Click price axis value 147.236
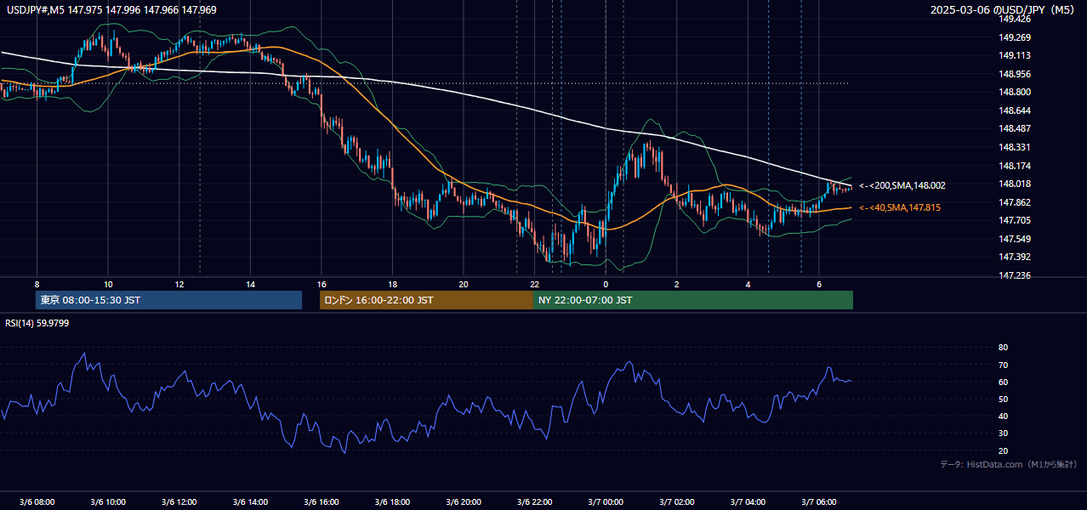 click(x=1016, y=275)
